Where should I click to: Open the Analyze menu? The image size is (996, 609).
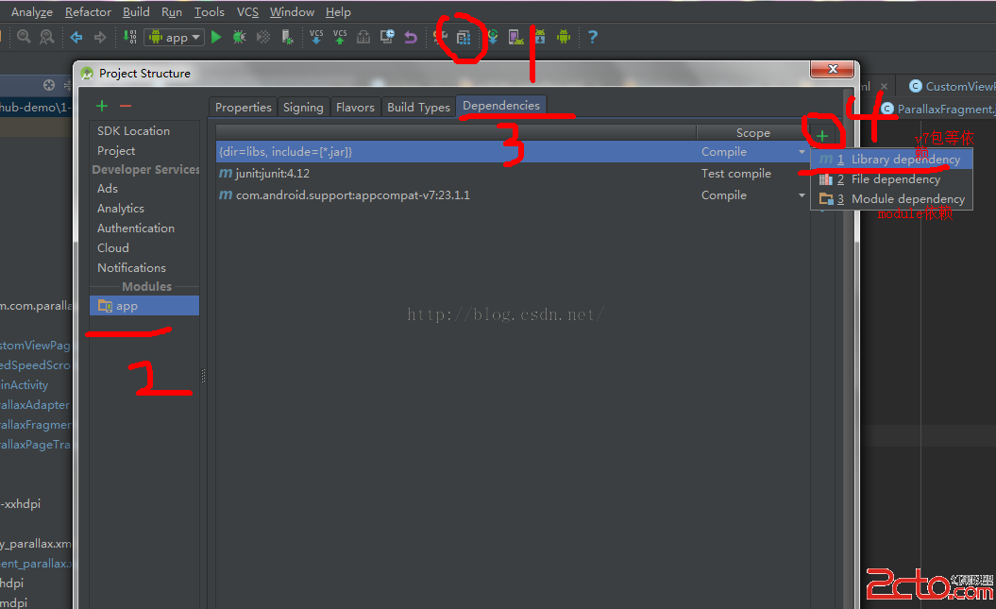coord(32,12)
